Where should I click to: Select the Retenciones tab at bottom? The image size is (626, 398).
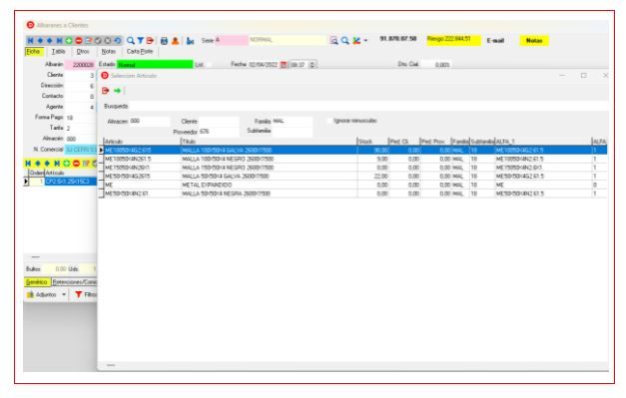tap(75, 282)
